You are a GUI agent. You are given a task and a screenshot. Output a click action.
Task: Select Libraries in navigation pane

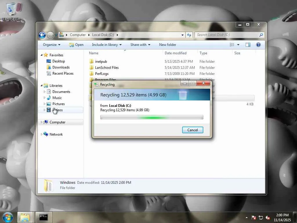[x=56, y=86]
